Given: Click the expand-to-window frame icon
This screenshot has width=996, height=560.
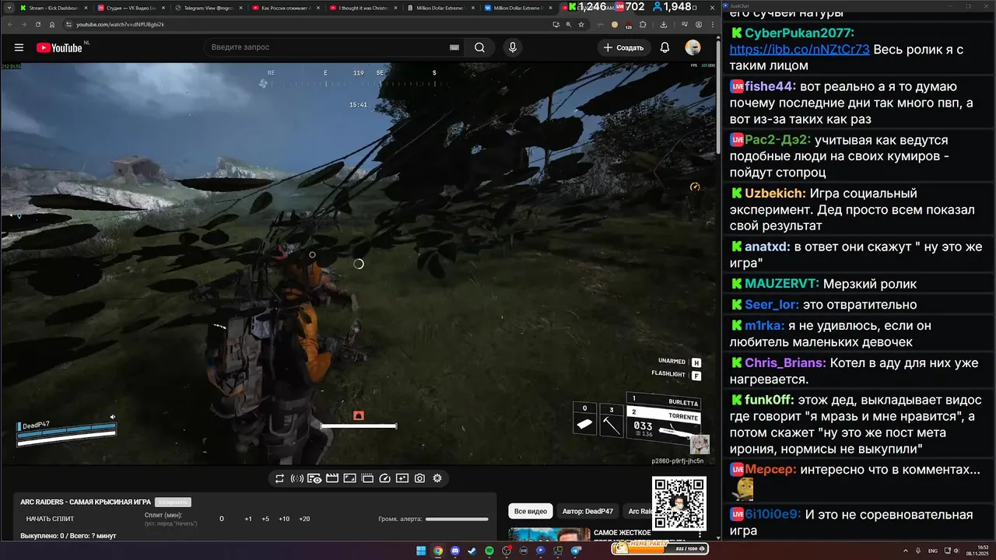Looking at the screenshot, I should tap(349, 478).
